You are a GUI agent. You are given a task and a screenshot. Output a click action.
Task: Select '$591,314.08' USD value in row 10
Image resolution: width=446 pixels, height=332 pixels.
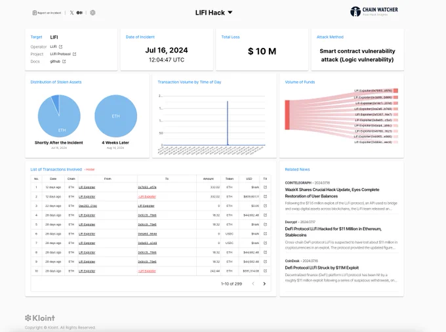[251, 271]
